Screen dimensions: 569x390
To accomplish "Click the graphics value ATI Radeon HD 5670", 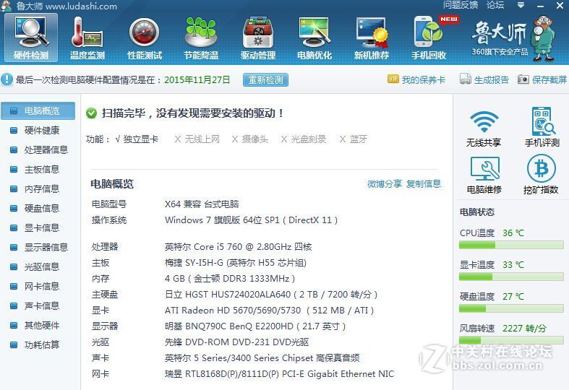I will click(x=269, y=311).
